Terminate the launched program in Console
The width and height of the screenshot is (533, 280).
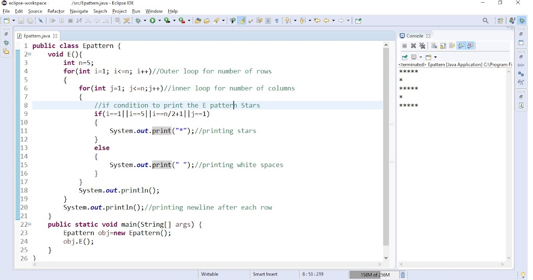[x=404, y=45]
